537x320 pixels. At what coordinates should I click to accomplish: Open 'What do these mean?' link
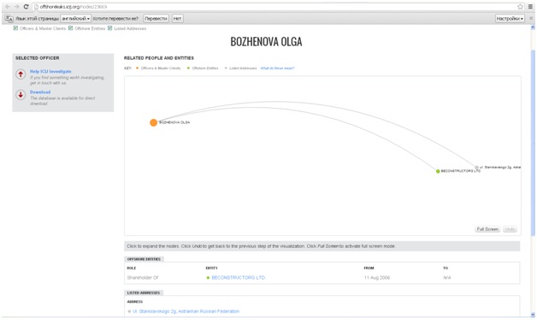pyautogui.click(x=277, y=68)
